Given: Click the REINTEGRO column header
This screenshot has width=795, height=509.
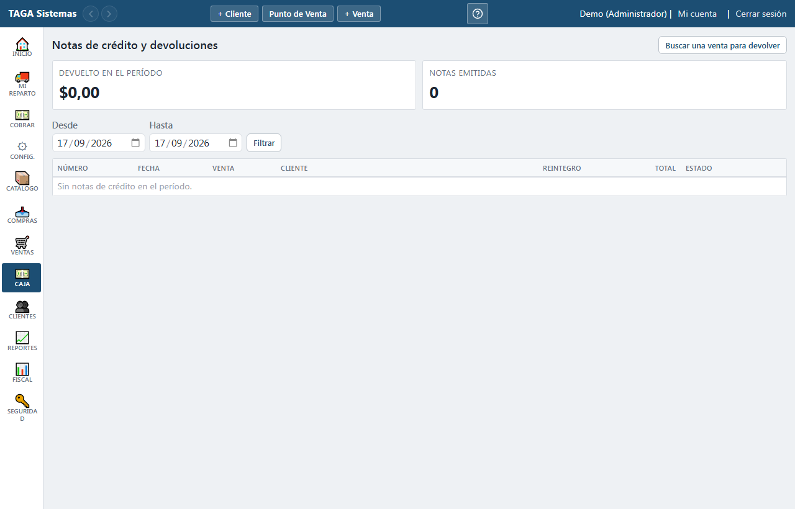Looking at the screenshot, I should click(x=561, y=168).
